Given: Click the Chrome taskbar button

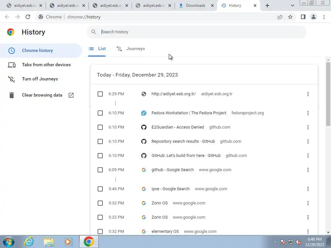Looking at the screenshot, I should pos(89,242).
